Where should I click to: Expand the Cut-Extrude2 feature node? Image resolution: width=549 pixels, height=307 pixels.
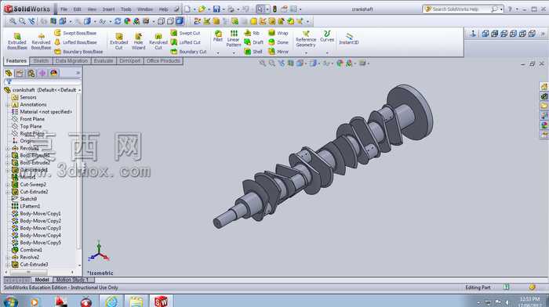tap(8, 192)
